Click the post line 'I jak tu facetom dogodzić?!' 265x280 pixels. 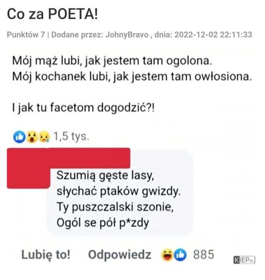pos(83,108)
